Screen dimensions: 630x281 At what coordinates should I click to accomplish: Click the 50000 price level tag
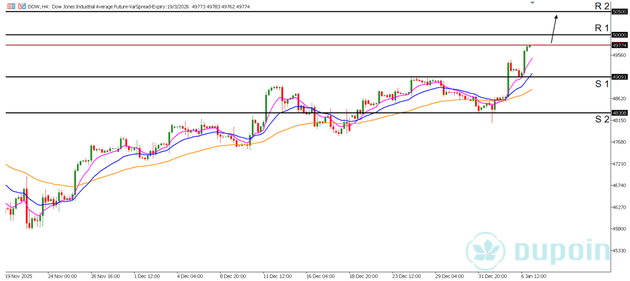619,34
